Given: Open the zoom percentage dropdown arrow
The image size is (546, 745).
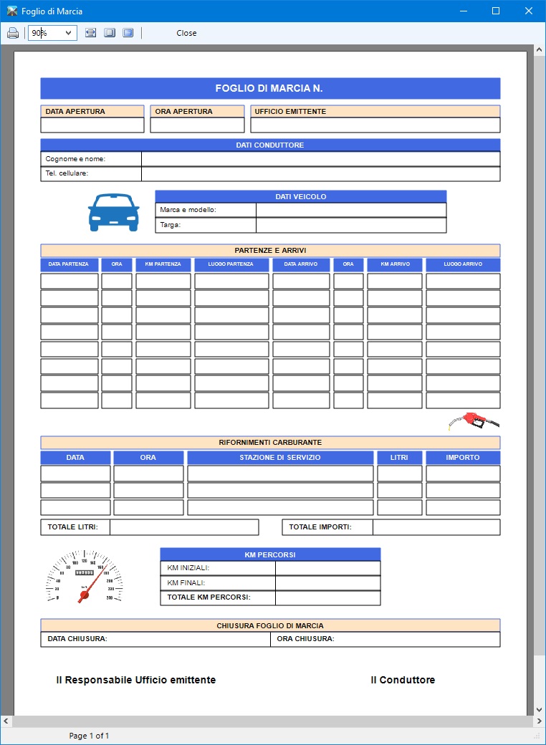Looking at the screenshot, I should [x=68, y=33].
